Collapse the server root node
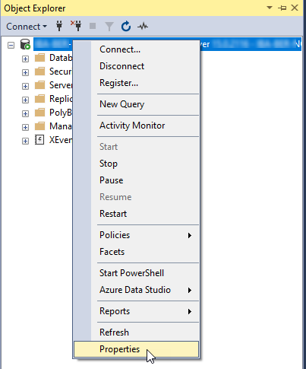306x369 pixels. coord(11,46)
